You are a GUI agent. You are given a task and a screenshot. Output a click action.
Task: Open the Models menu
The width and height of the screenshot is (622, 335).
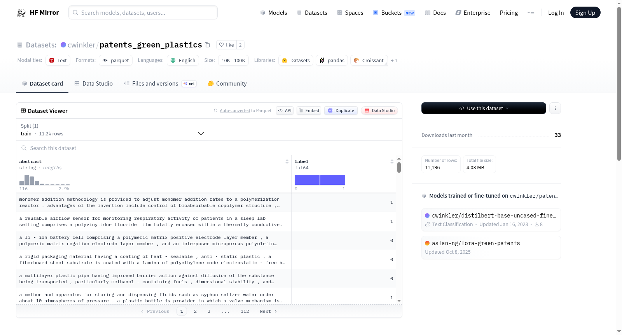pos(274,13)
